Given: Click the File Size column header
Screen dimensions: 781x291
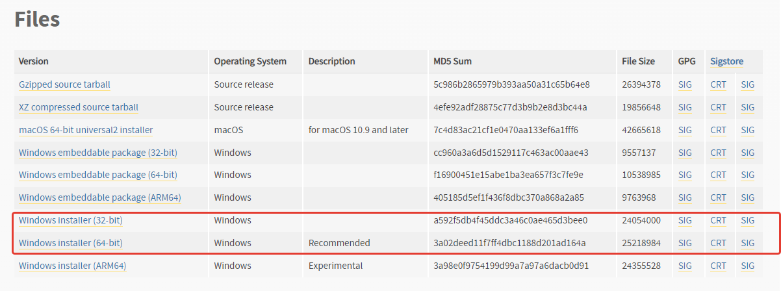Looking at the screenshot, I should 638,61.
